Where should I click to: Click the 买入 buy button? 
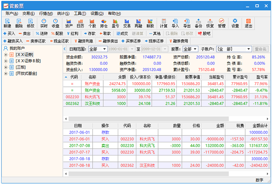click(x=9, y=33)
